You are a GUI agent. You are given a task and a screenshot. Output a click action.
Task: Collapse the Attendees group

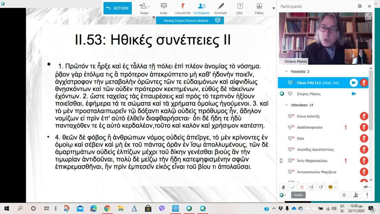[286, 105]
